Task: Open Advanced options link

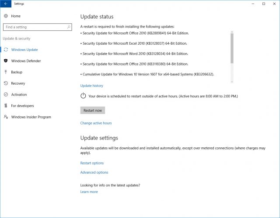Action: (94, 172)
